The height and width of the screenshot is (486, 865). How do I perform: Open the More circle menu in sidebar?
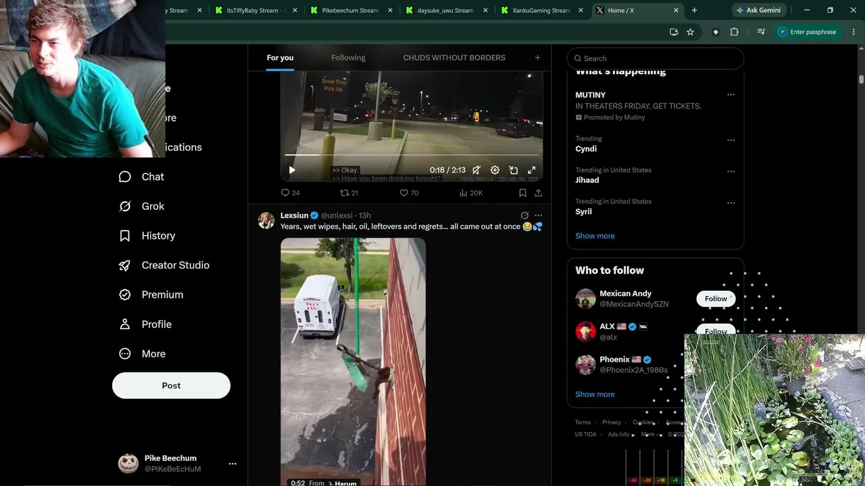tap(125, 354)
